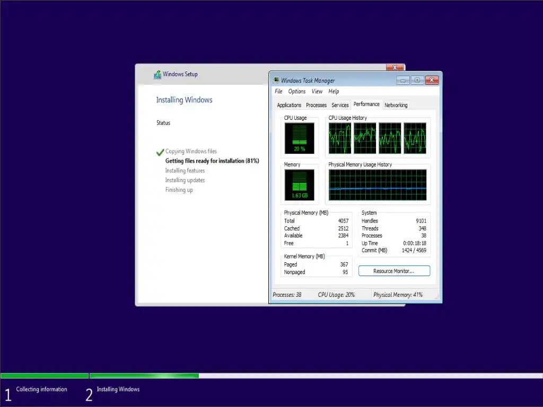Maximize the Task Manager window
This screenshot has width=543, height=407.
click(x=417, y=81)
